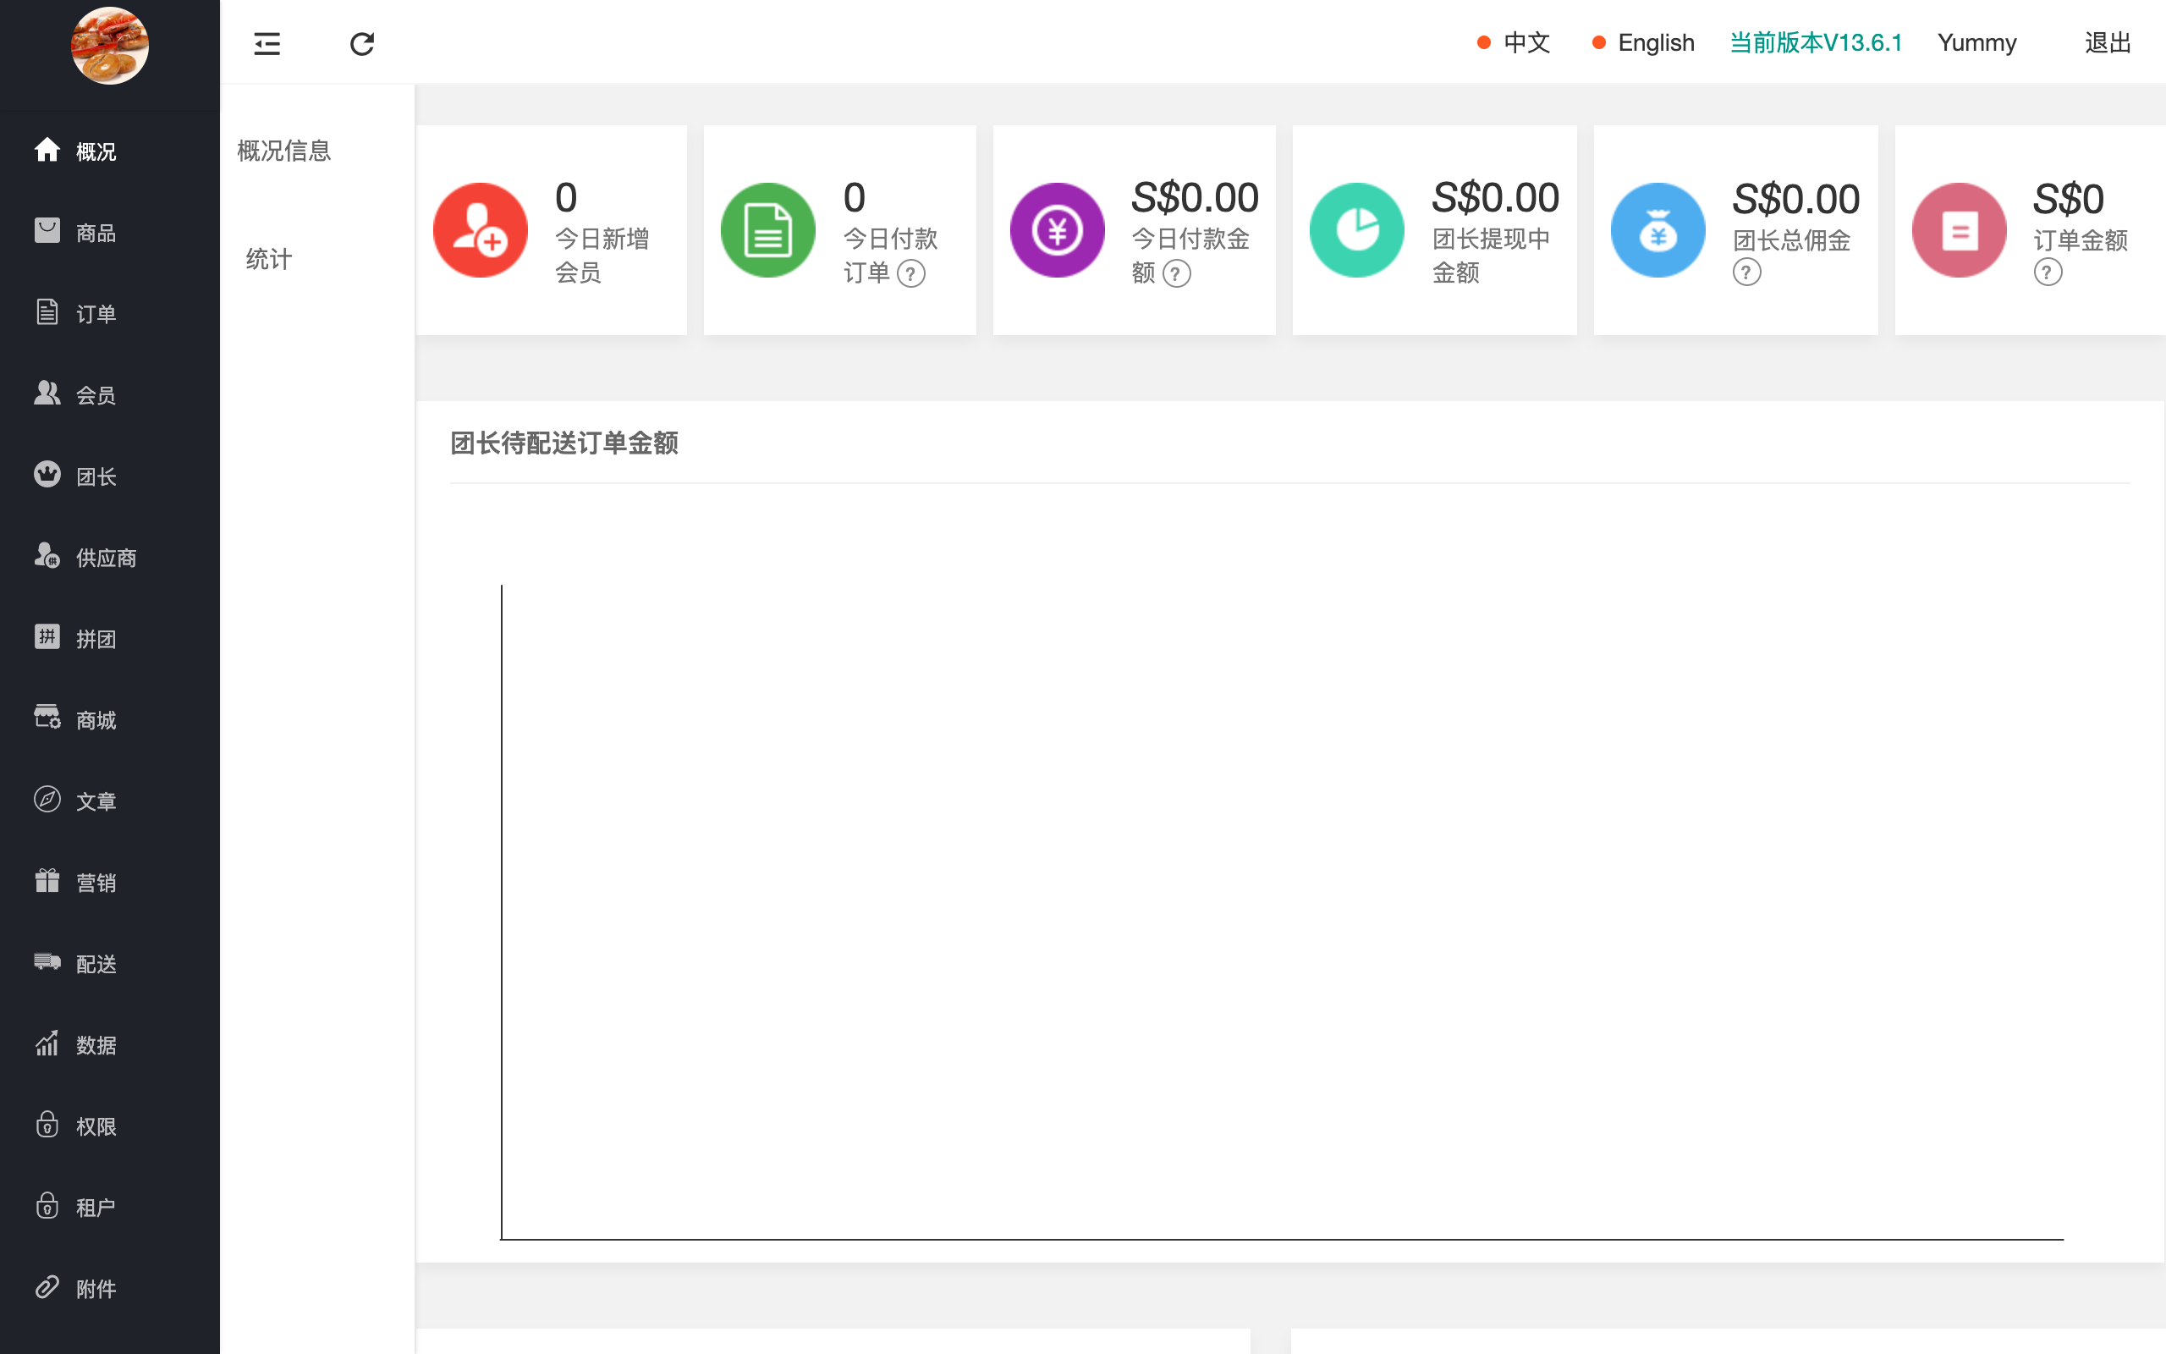This screenshot has width=2166, height=1354.
Task: Open the 数据 chart icon
Action: [47, 1043]
